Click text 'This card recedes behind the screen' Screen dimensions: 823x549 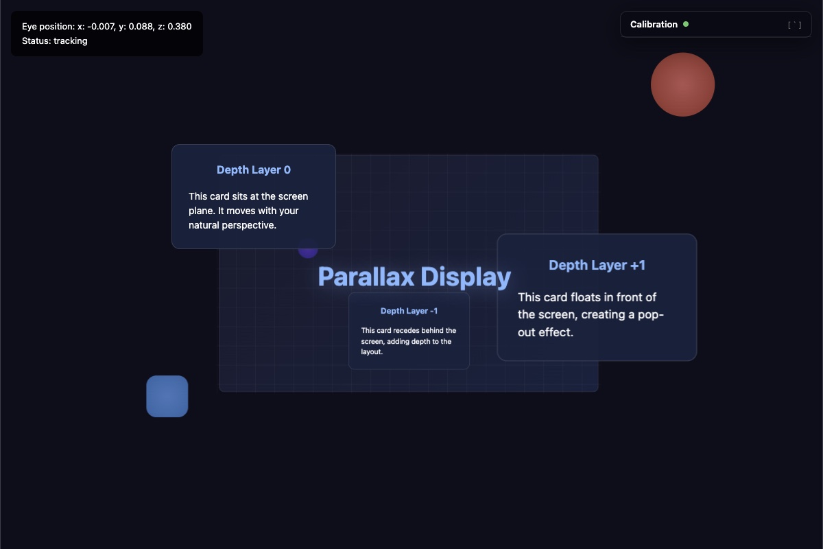tap(409, 336)
